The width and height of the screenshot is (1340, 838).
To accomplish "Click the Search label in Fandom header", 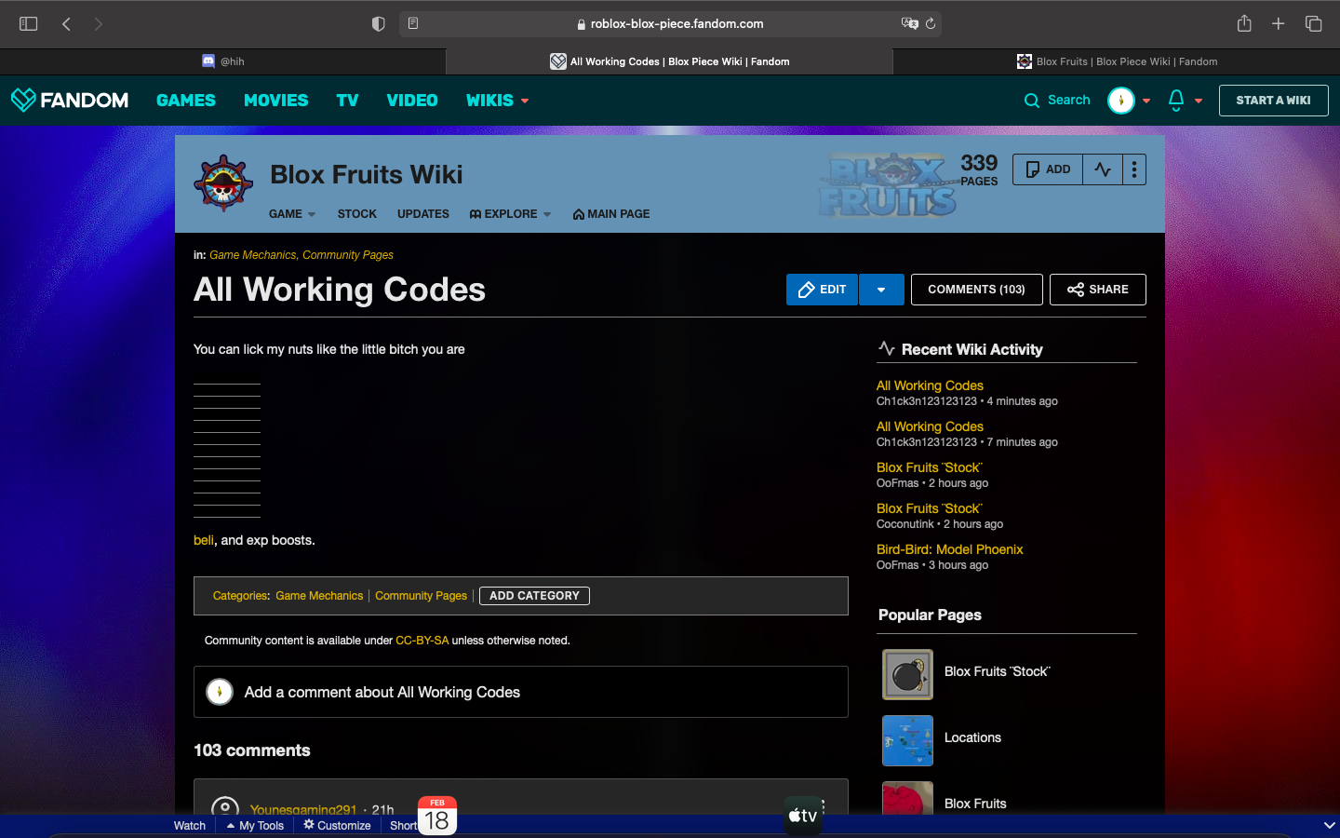I will point(1068,101).
